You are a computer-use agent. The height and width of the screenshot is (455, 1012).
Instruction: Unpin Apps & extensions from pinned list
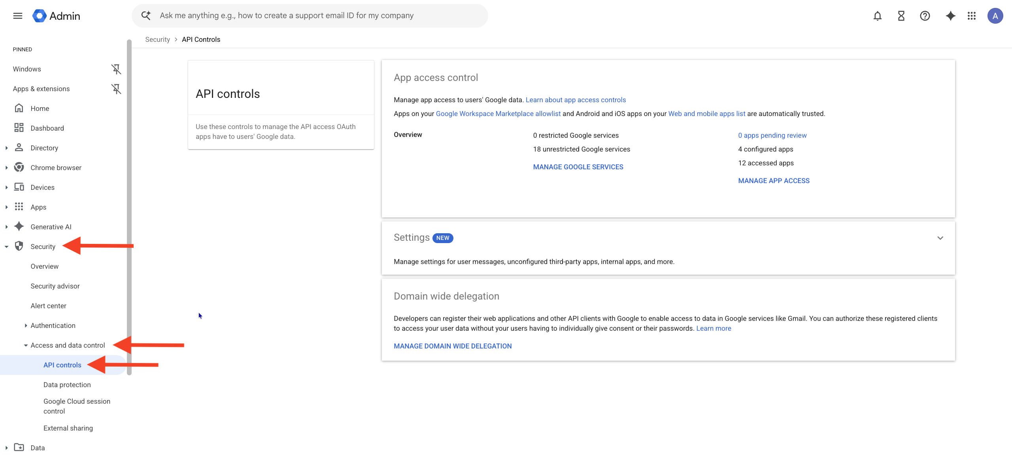pos(116,89)
